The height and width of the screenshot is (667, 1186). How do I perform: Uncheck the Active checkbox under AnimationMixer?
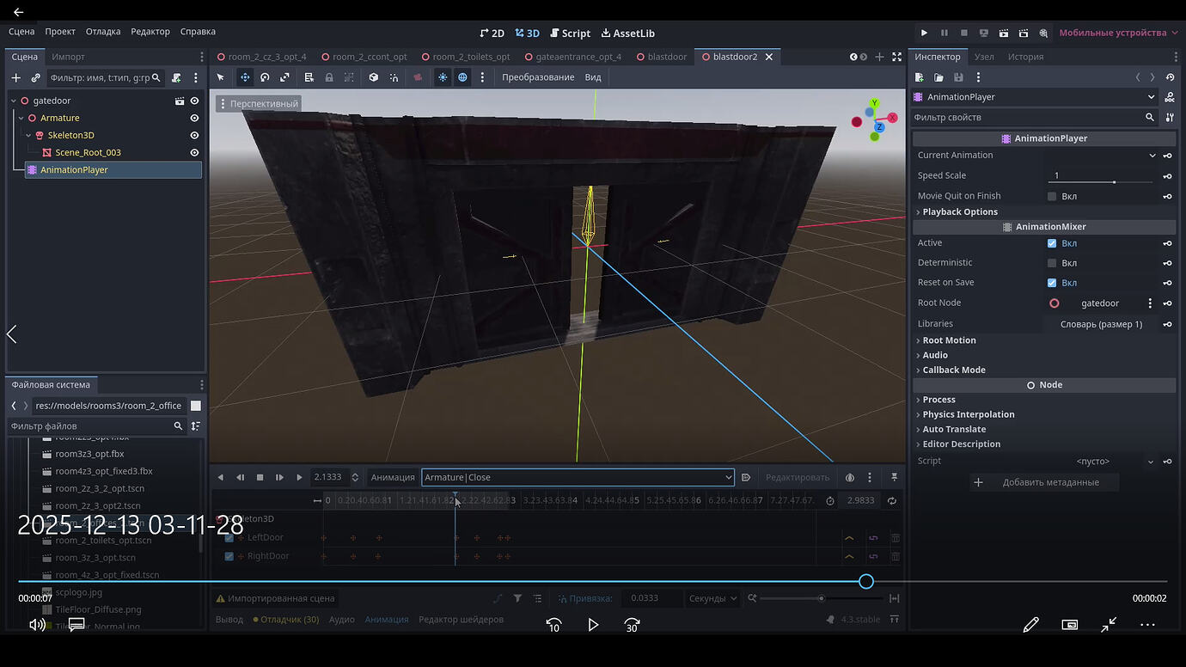point(1054,243)
